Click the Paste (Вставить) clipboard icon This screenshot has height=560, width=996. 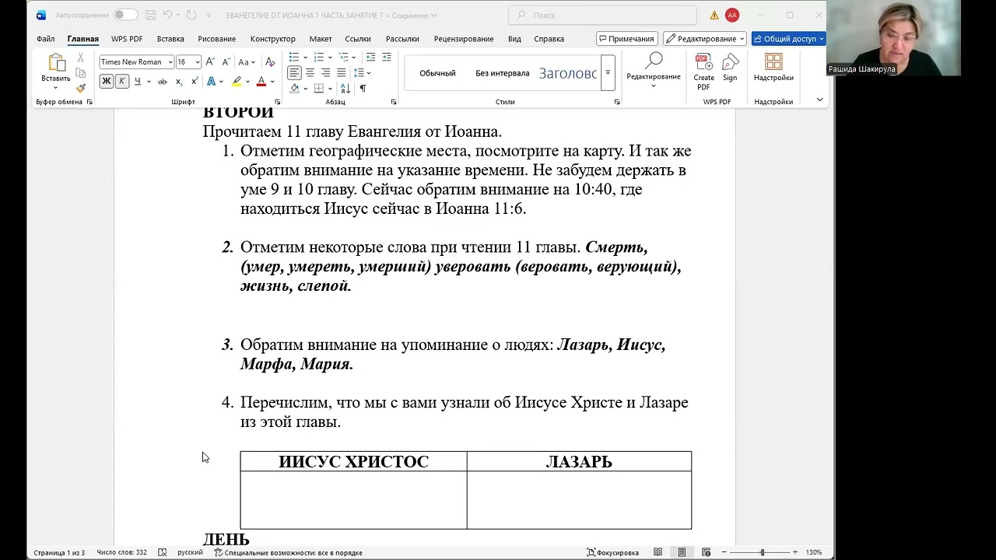coord(56,63)
